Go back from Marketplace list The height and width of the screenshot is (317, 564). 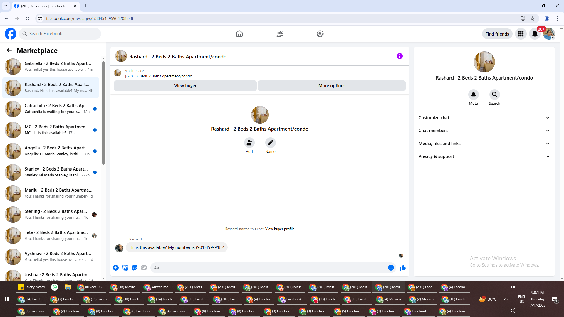click(x=9, y=50)
